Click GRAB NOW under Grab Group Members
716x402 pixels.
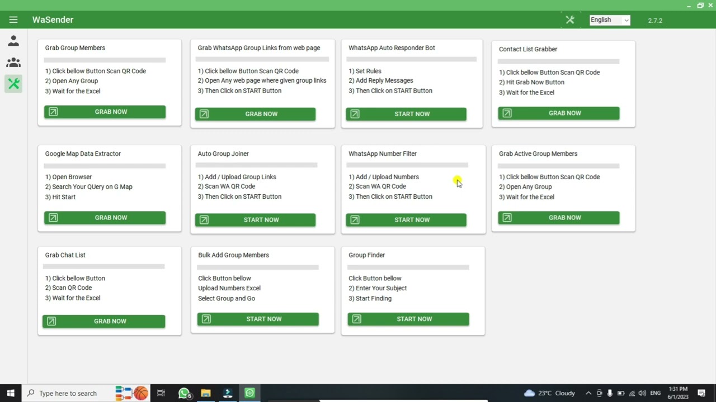(x=105, y=112)
